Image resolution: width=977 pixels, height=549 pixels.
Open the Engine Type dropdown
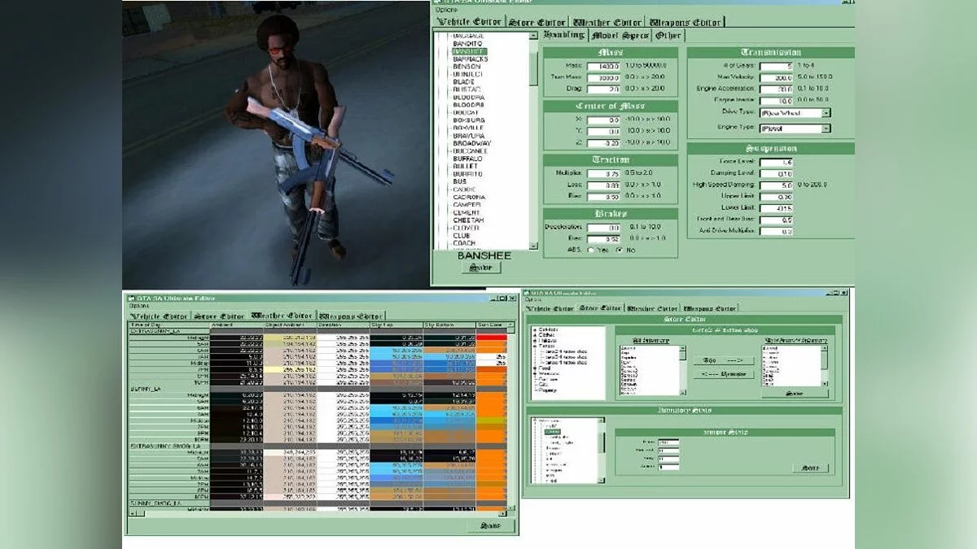[826, 129]
